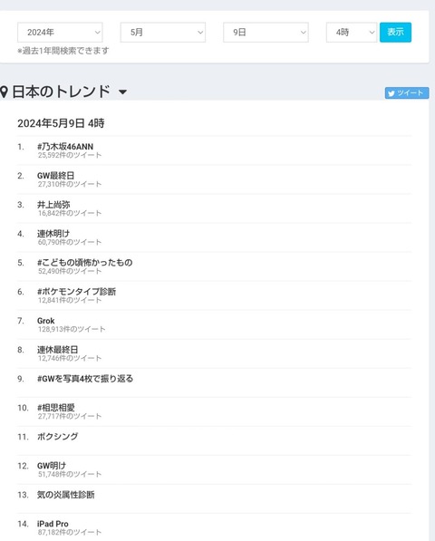Expand the 日本のトレンド region dropdown arrow
The image size is (435, 541).
pos(122,92)
